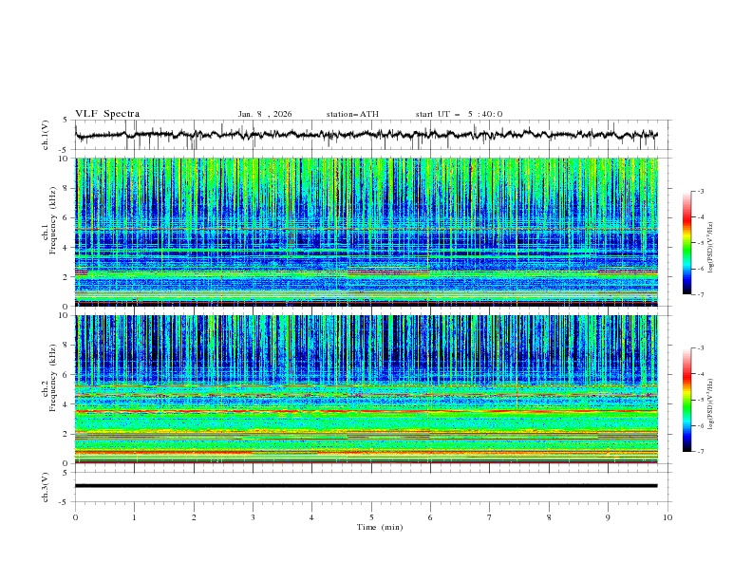Click the "station=ATH" header label
The height and width of the screenshot is (581, 752).
pyautogui.click(x=352, y=114)
